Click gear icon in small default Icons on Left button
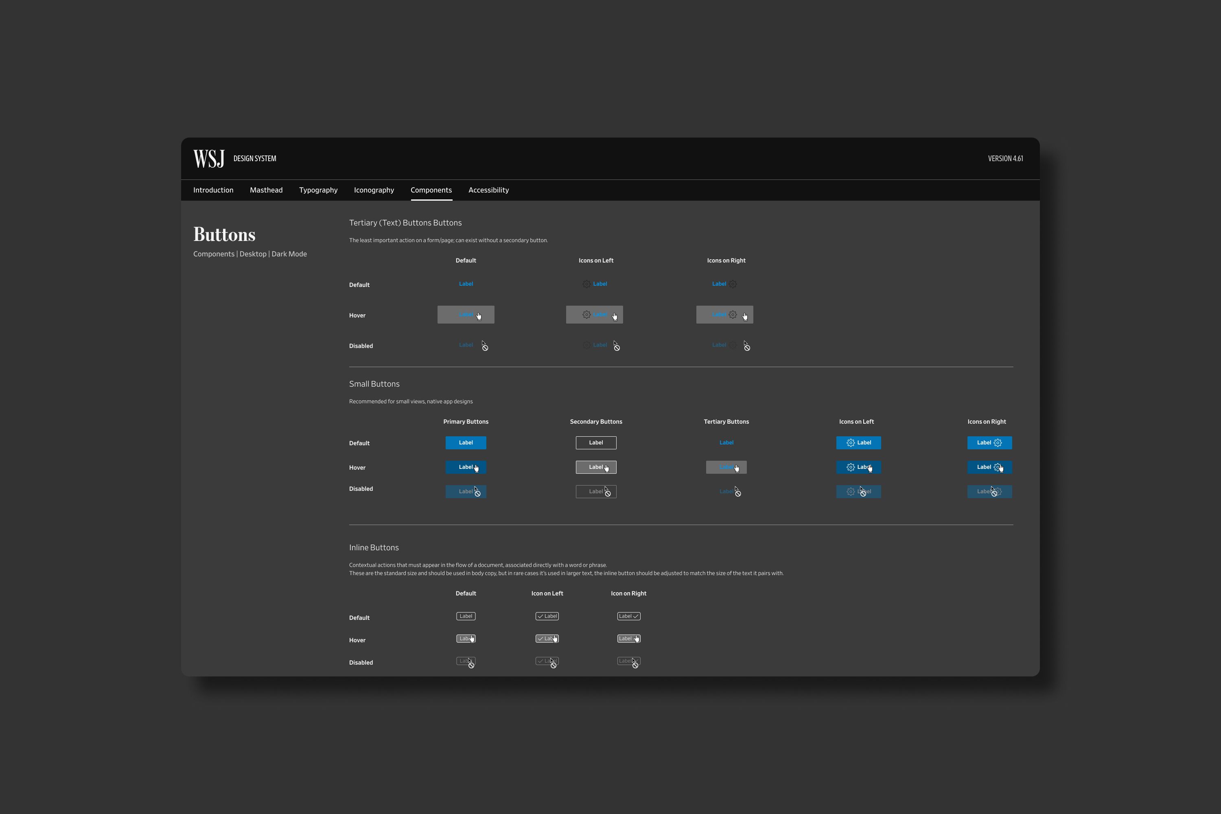Viewport: 1221px width, 814px height. [x=850, y=443]
